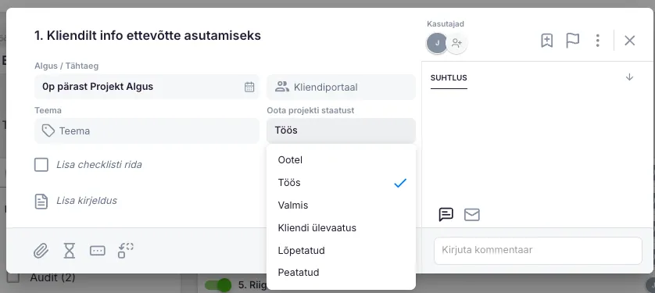Open the Ooota projekti staatust dropdown showing Töös
Screen dimensions: 655x293
coord(341,130)
